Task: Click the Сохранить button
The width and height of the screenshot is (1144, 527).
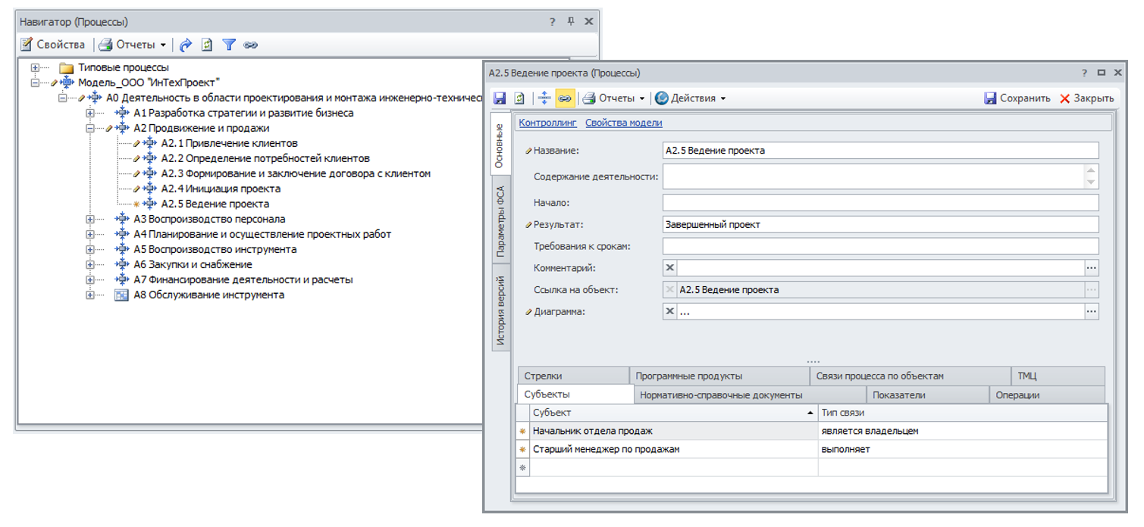Action: click(x=1017, y=98)
